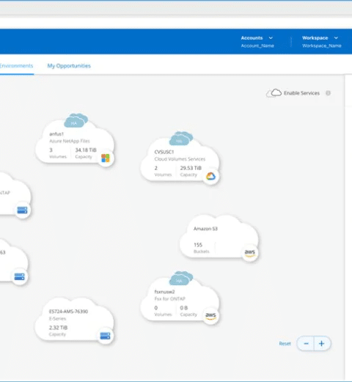
Task: Click the Workspace chevron arrow
Action: pos(336,38)
